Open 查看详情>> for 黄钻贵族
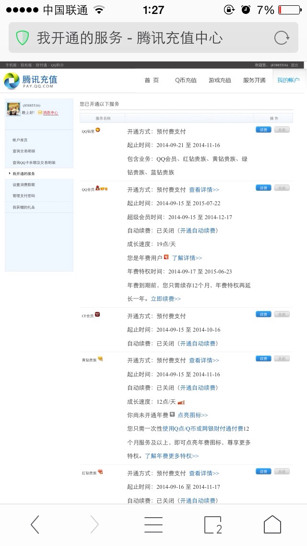This screenshot has width=307, height=546. click(204, 360)
